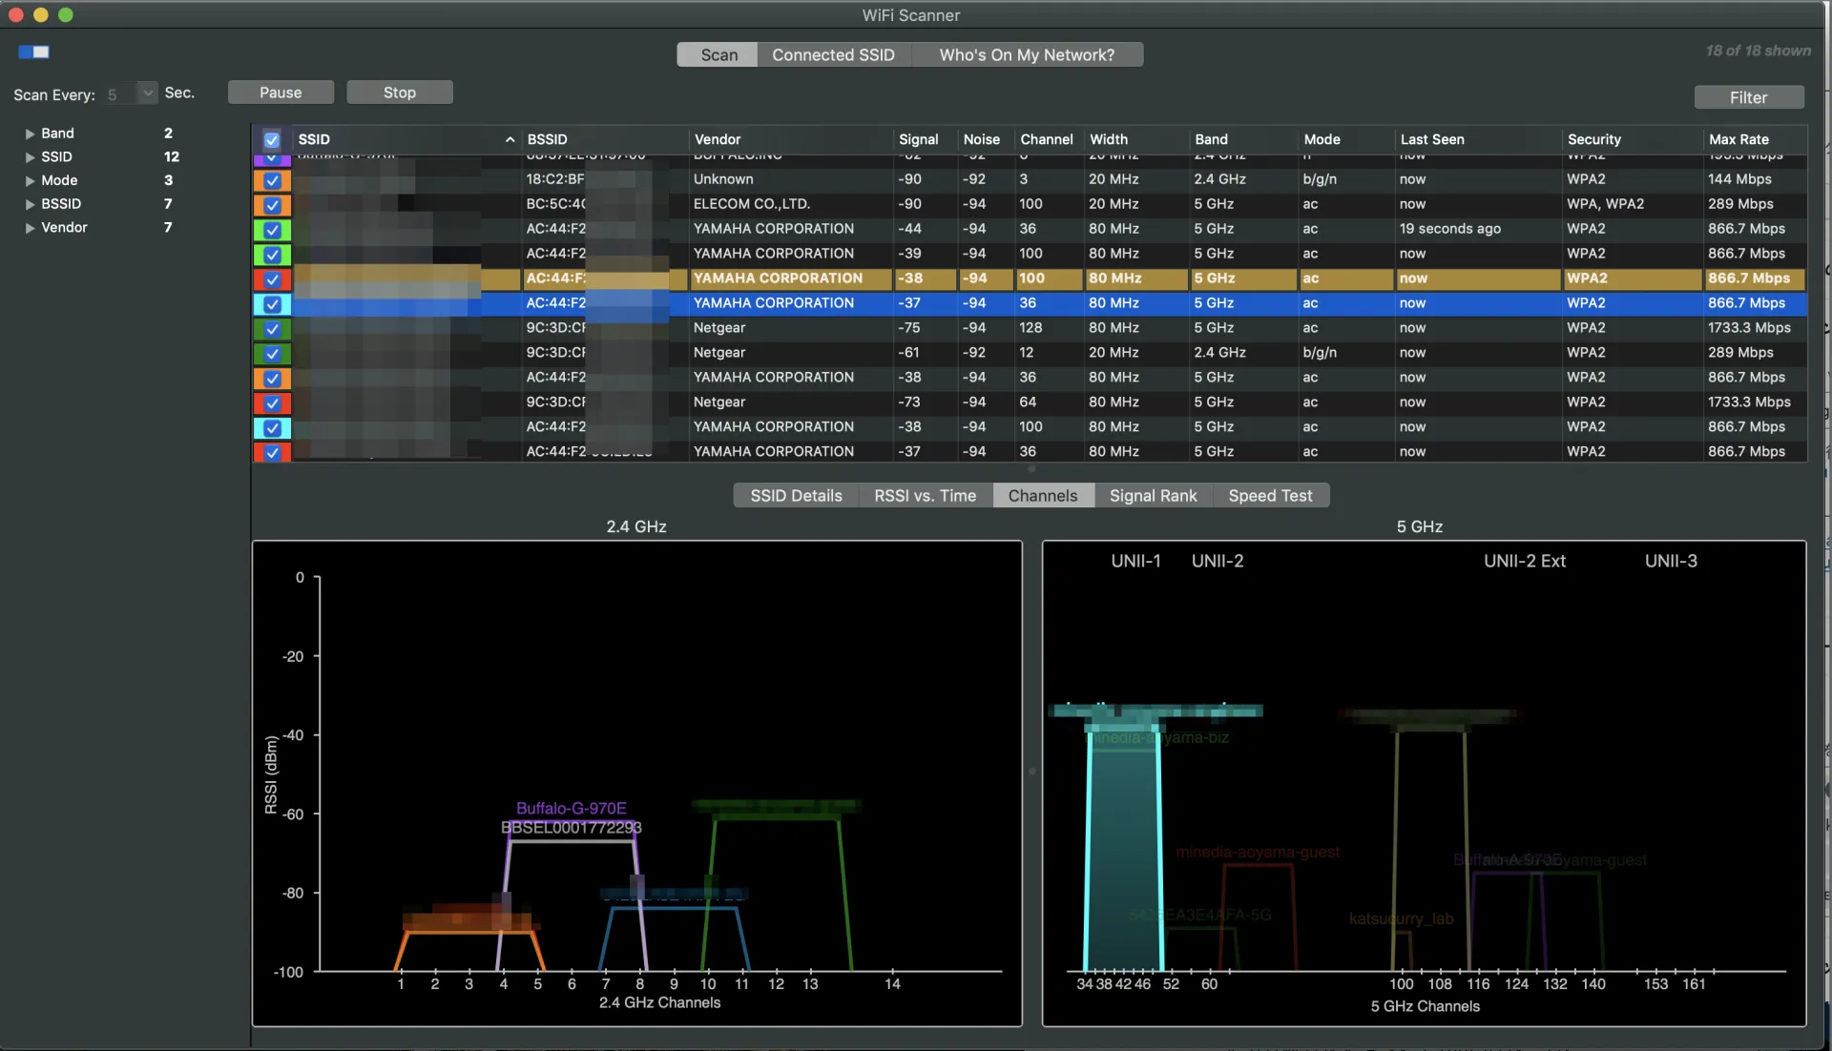Expand the Vendor filter group
This screenshot has width=1832, height=1051.
30,228
